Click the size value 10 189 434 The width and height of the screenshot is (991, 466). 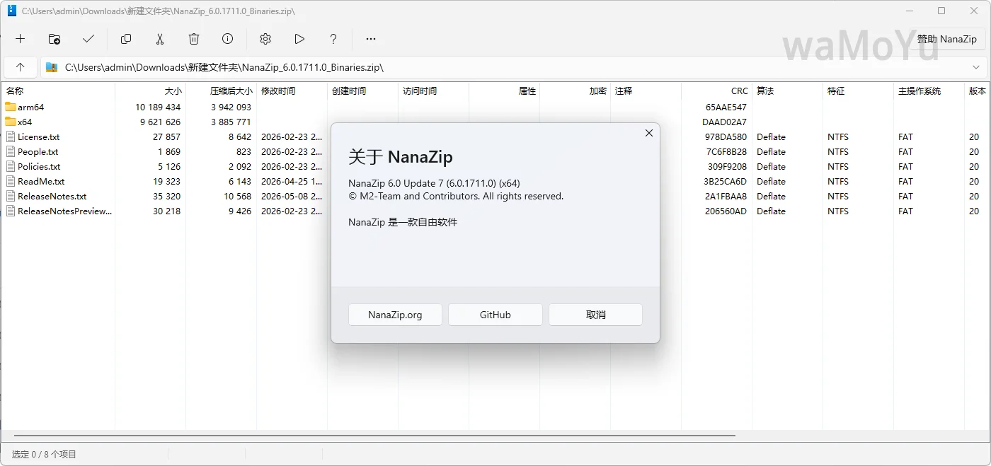158,107
